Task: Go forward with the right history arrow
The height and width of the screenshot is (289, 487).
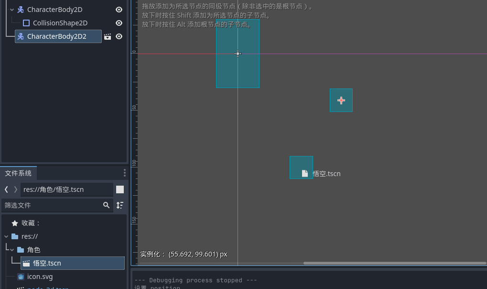Action: (15, 189)
